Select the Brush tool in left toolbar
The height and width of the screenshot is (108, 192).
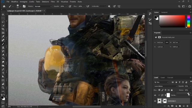[3, 44]
